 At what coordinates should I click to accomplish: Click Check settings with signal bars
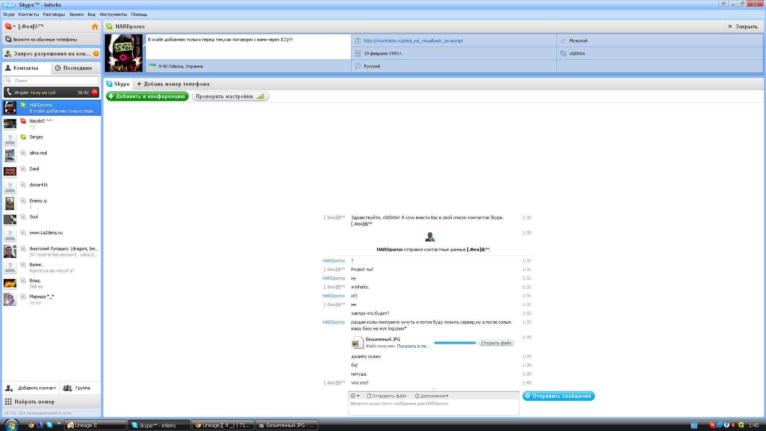(230, 97)
